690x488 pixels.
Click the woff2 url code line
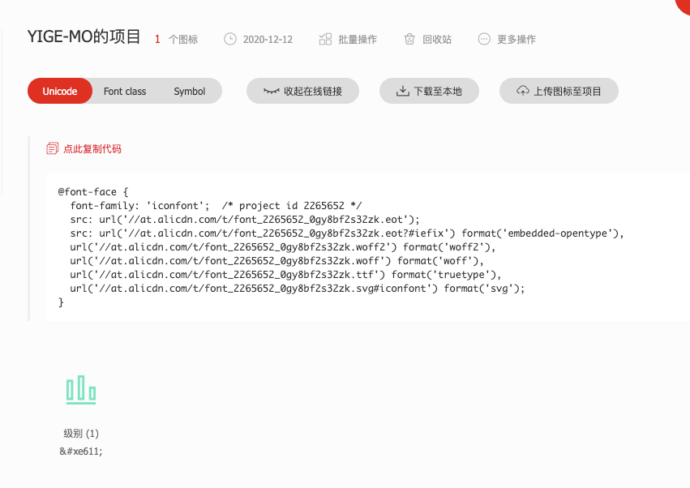(x=282, y=247)
